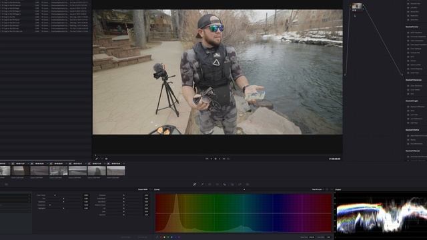Add the ACES Transform effect
This screenshot has height=240, width=427.
416,33
